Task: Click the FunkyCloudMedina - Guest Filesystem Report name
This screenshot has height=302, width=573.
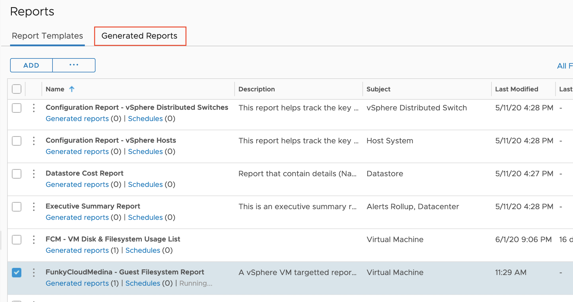Action: 125,272
